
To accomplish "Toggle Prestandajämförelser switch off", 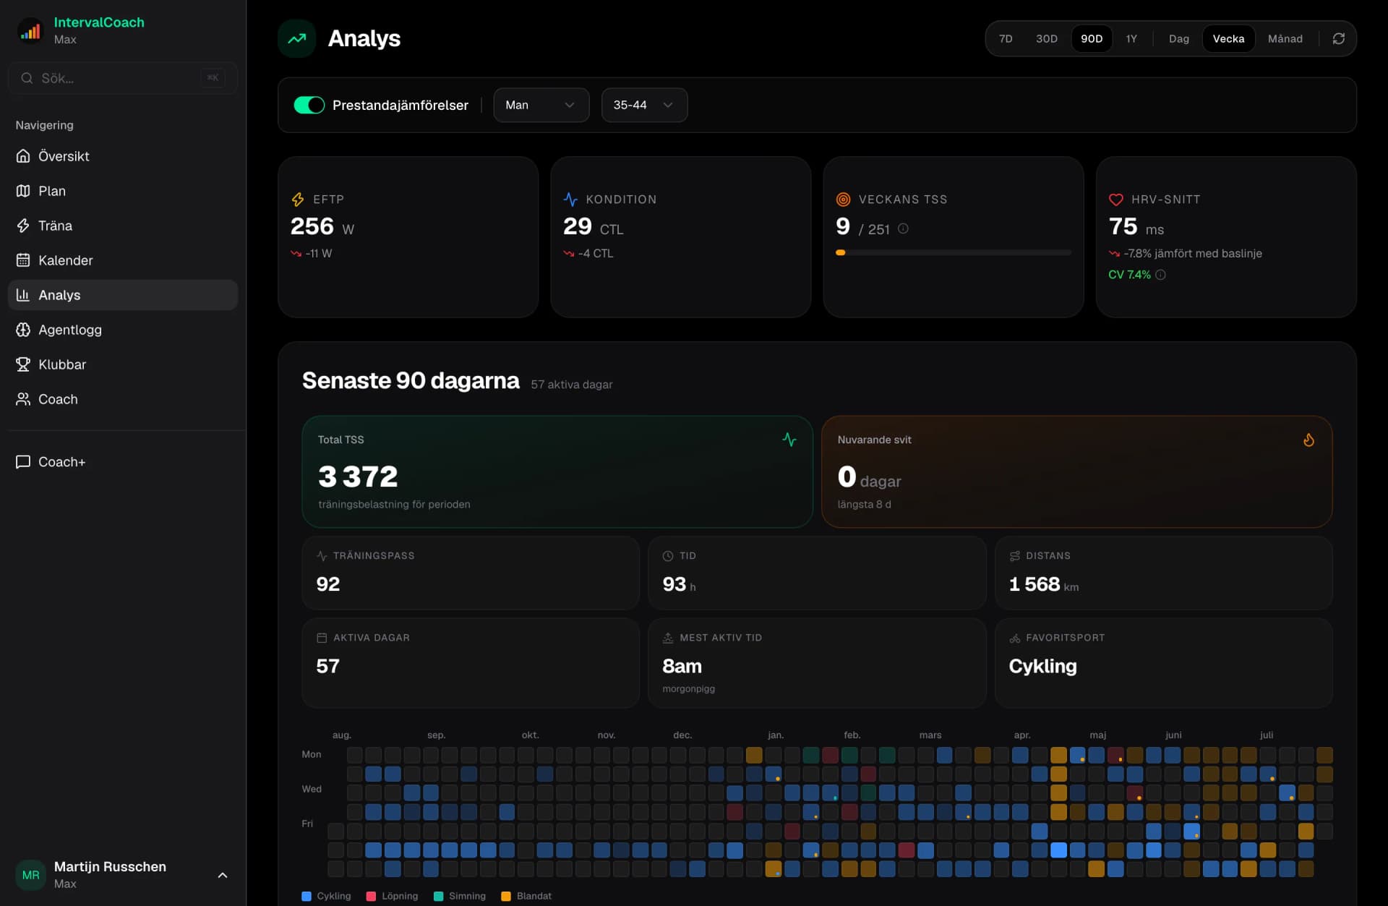I will coord(309,106).
